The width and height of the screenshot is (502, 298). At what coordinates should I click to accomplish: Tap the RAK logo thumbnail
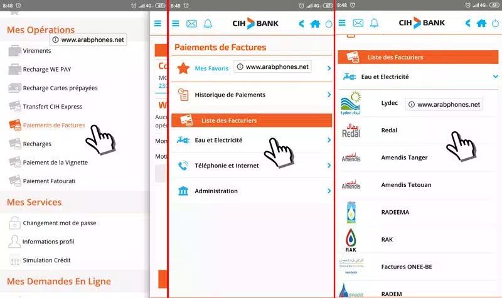[351, 240]
